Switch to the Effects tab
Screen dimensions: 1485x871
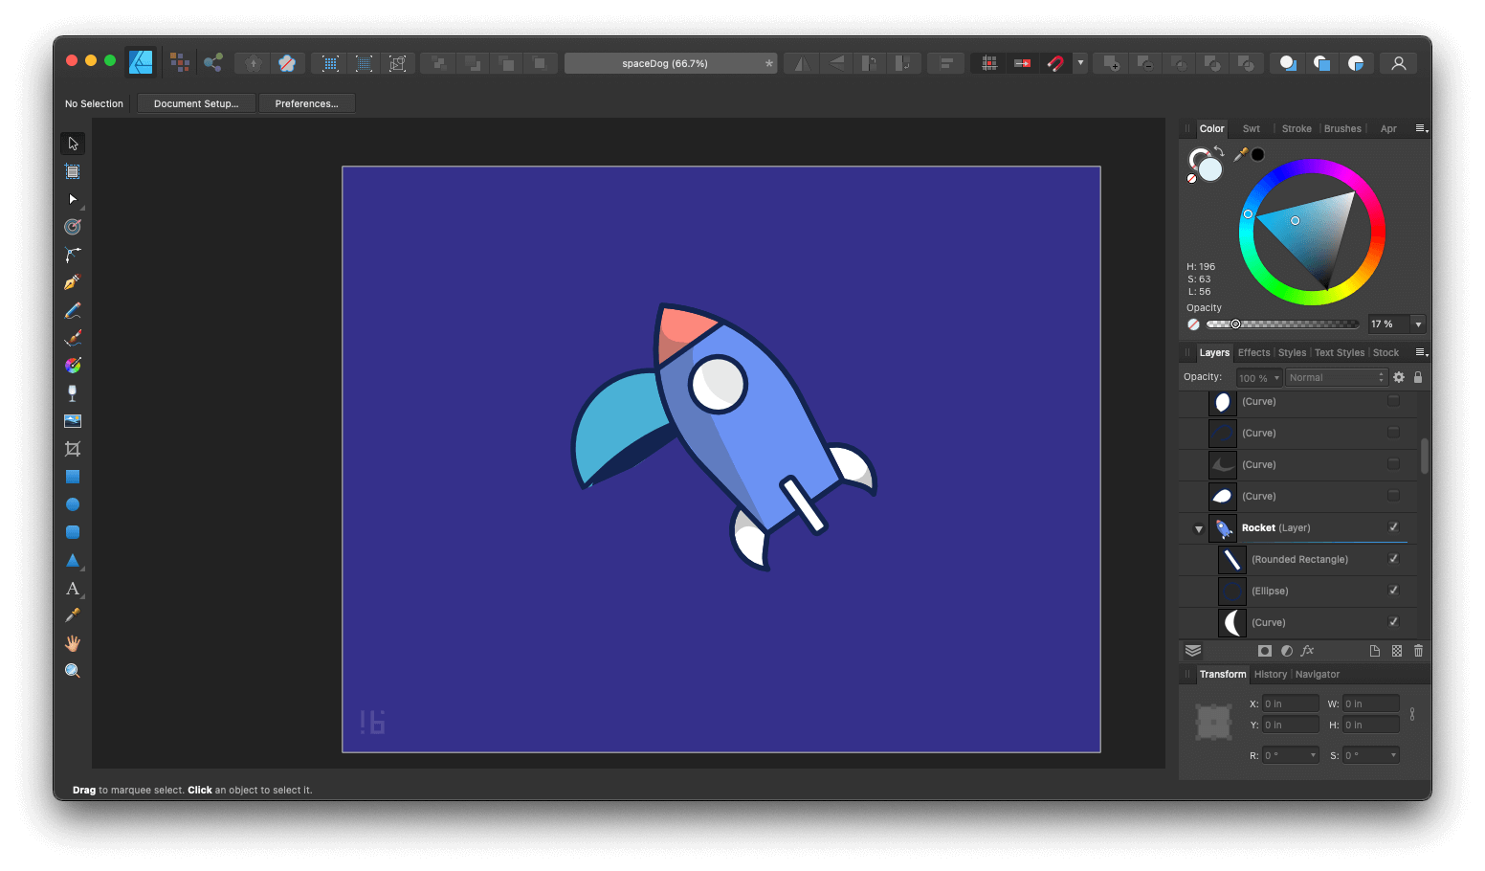pos(1253,352)
